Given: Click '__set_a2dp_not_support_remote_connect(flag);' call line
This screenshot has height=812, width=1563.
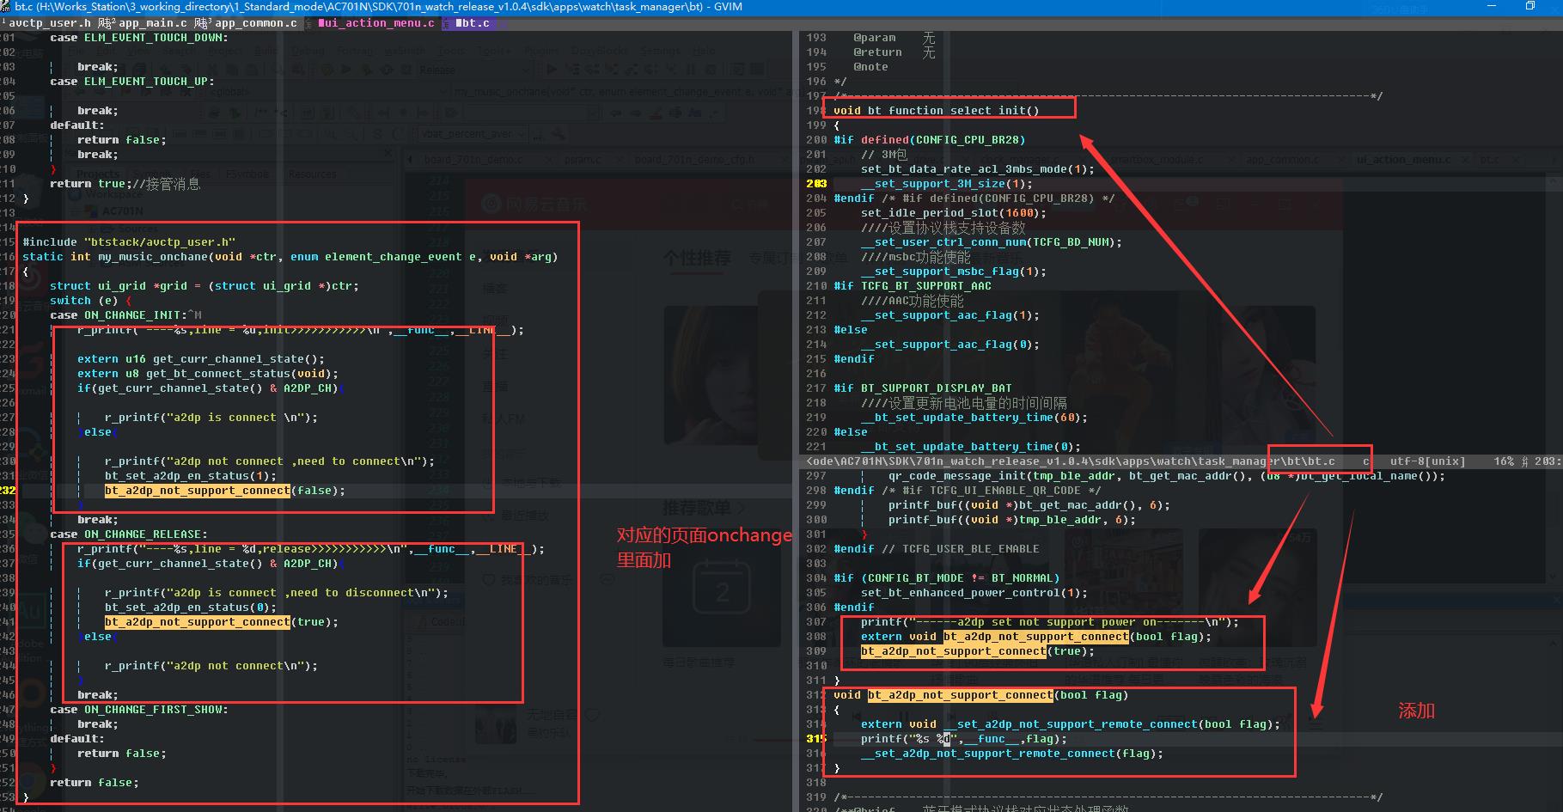Looking at the screenshot, I should pyautogui.click(x=1012, y=754).
